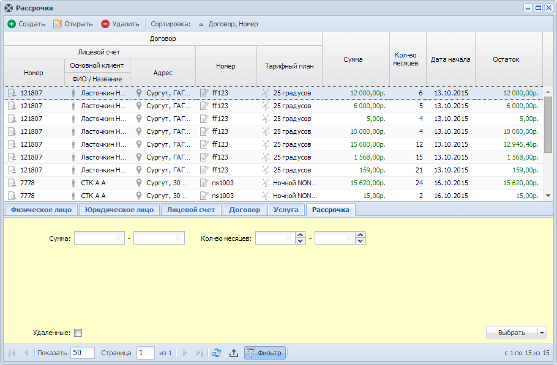
Task: Click СТК А А in the 24-month row
Action: pyautogui.click(x=93, y=183)
